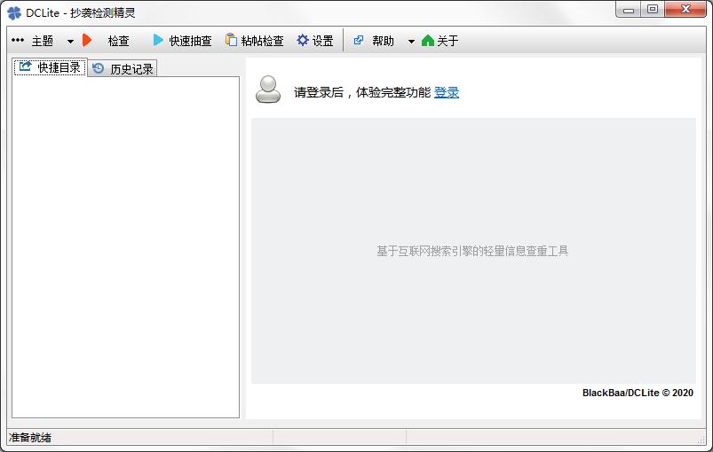The height and width of the screenshot is (452, 713).
Task: Open the 主题 theme menu
Action: click(x=43, y=41)
